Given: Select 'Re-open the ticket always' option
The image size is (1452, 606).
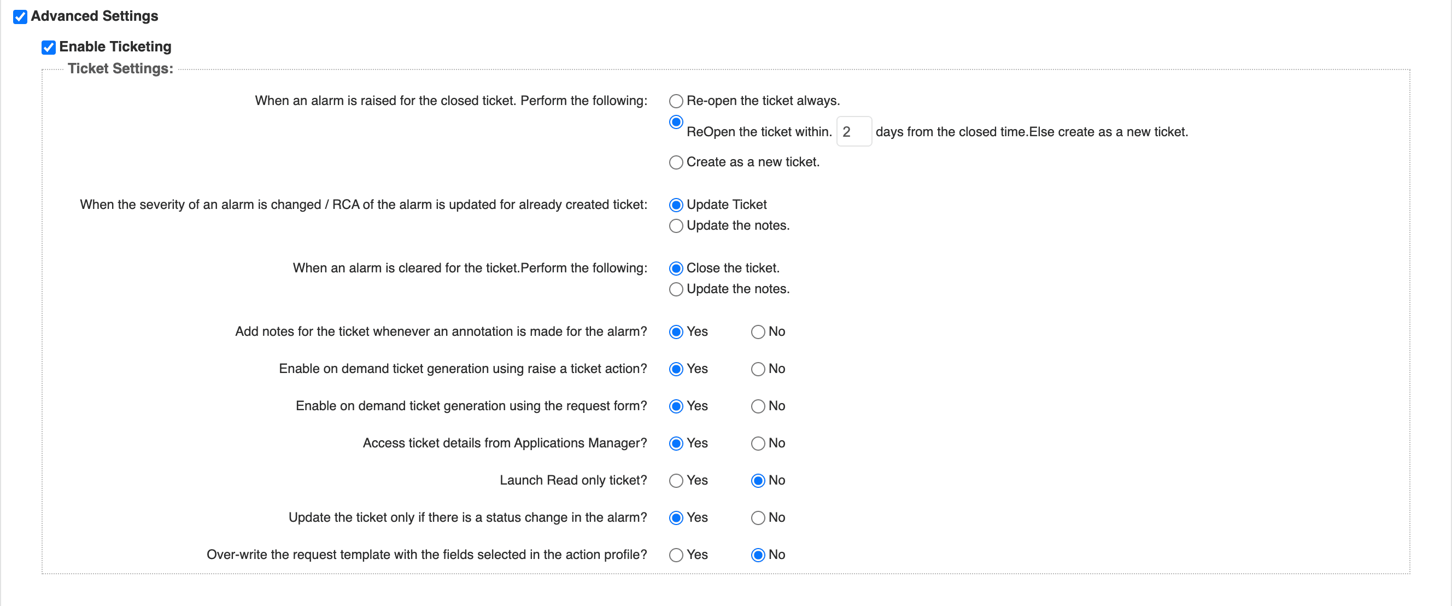Looking at the screenshot, I should tap(676, 101).
